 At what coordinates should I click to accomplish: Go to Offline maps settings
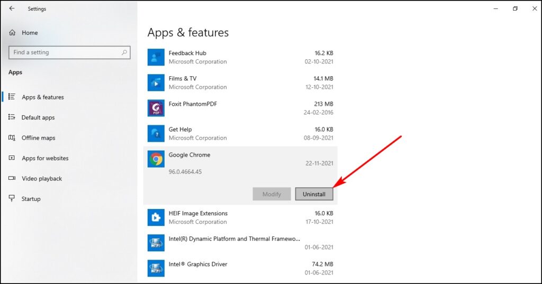point(38,138)
